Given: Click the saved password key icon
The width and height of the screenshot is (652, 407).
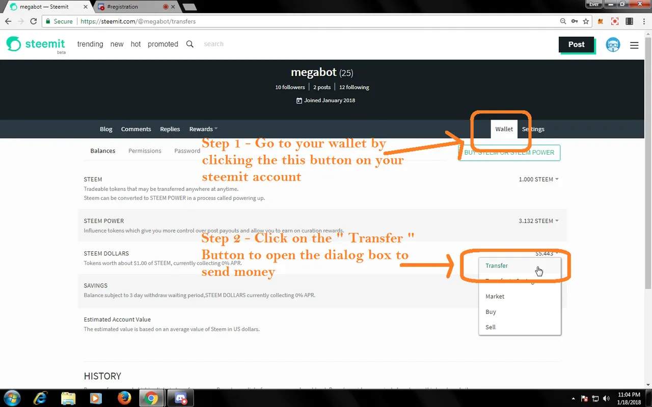Looking at the screenshot, I should pos(575,21).
